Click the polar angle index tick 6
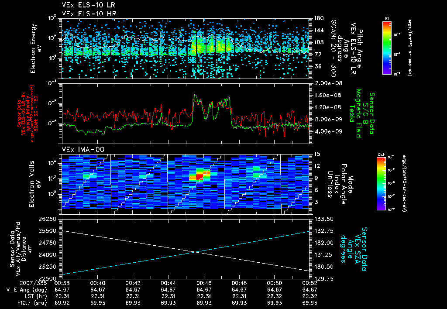 tap(315, 190)
